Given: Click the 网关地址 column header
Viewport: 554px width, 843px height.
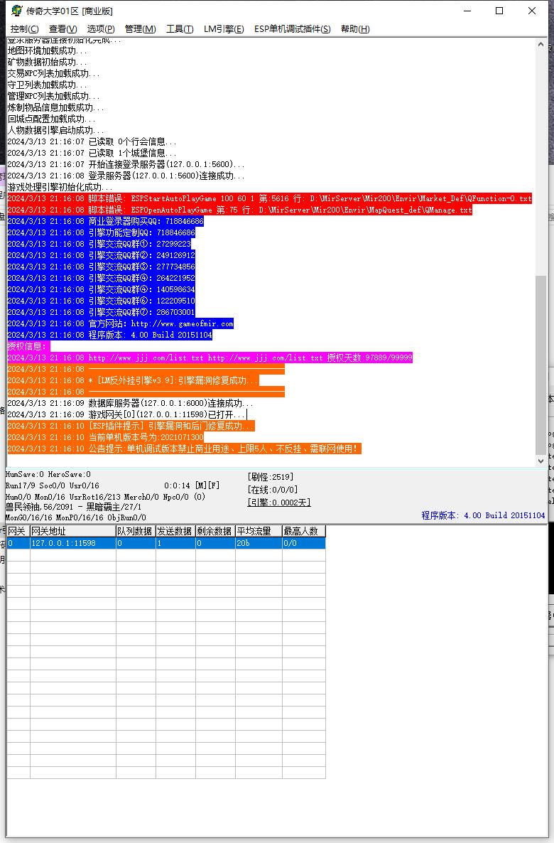Looking at the screenshot, I should 72,531.
